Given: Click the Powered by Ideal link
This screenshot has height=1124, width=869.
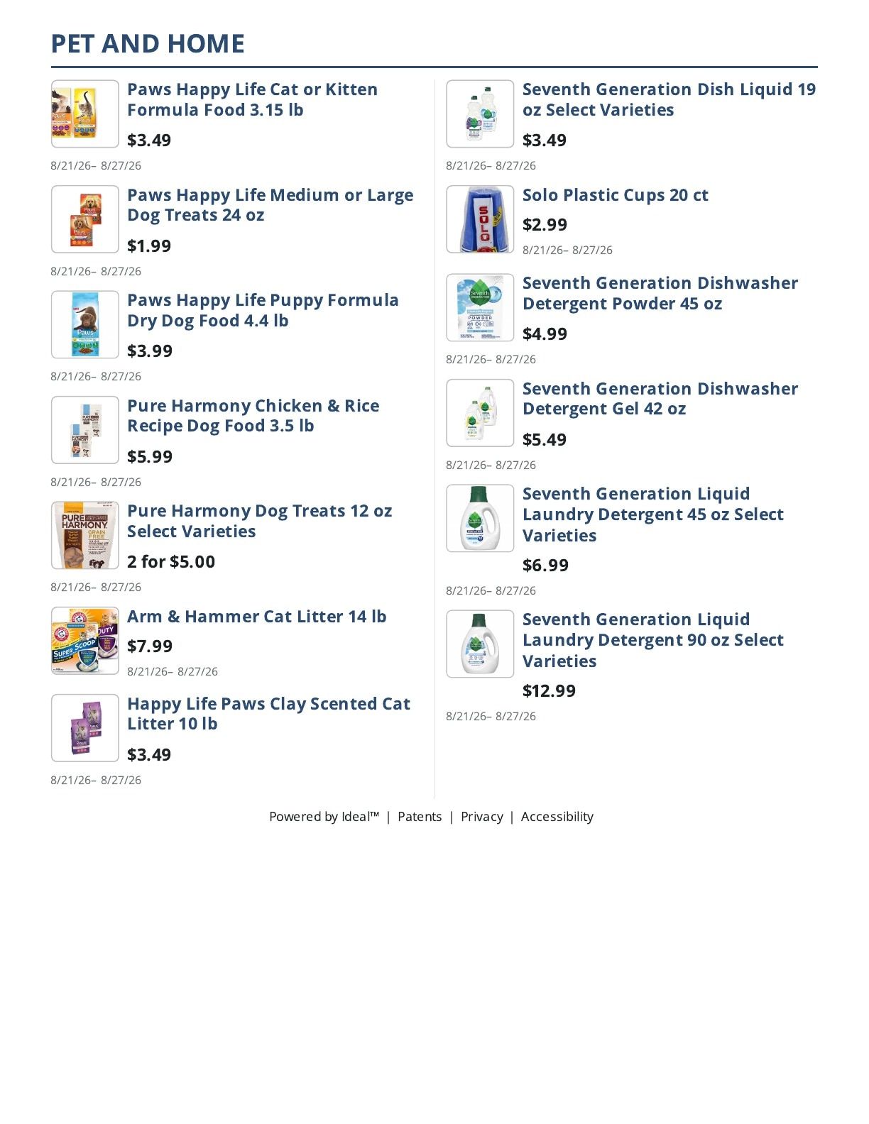Looking at the screenshot, I should pyautogui.click(x=324, y=817).
